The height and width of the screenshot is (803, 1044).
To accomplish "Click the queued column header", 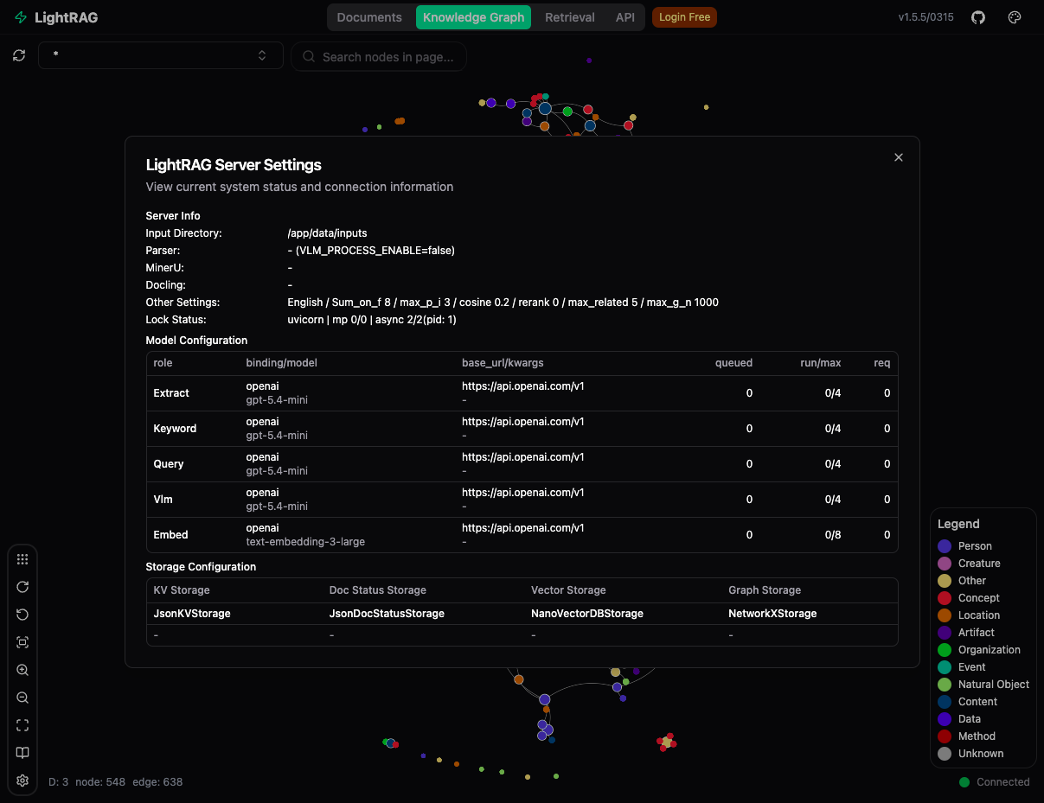I will [x=733, y=363].
